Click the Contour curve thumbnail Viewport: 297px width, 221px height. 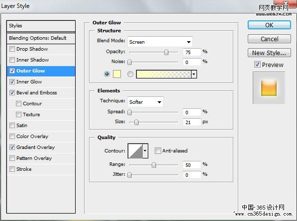(x=135, y=151)
